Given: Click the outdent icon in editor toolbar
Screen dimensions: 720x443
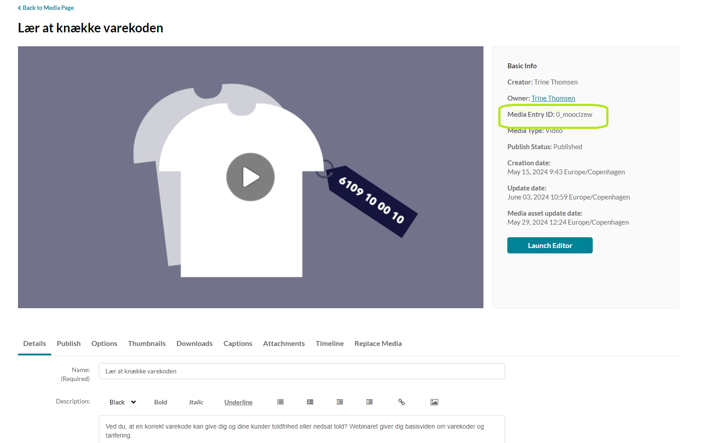Looking at the screenshot, I should coord(340,402).
